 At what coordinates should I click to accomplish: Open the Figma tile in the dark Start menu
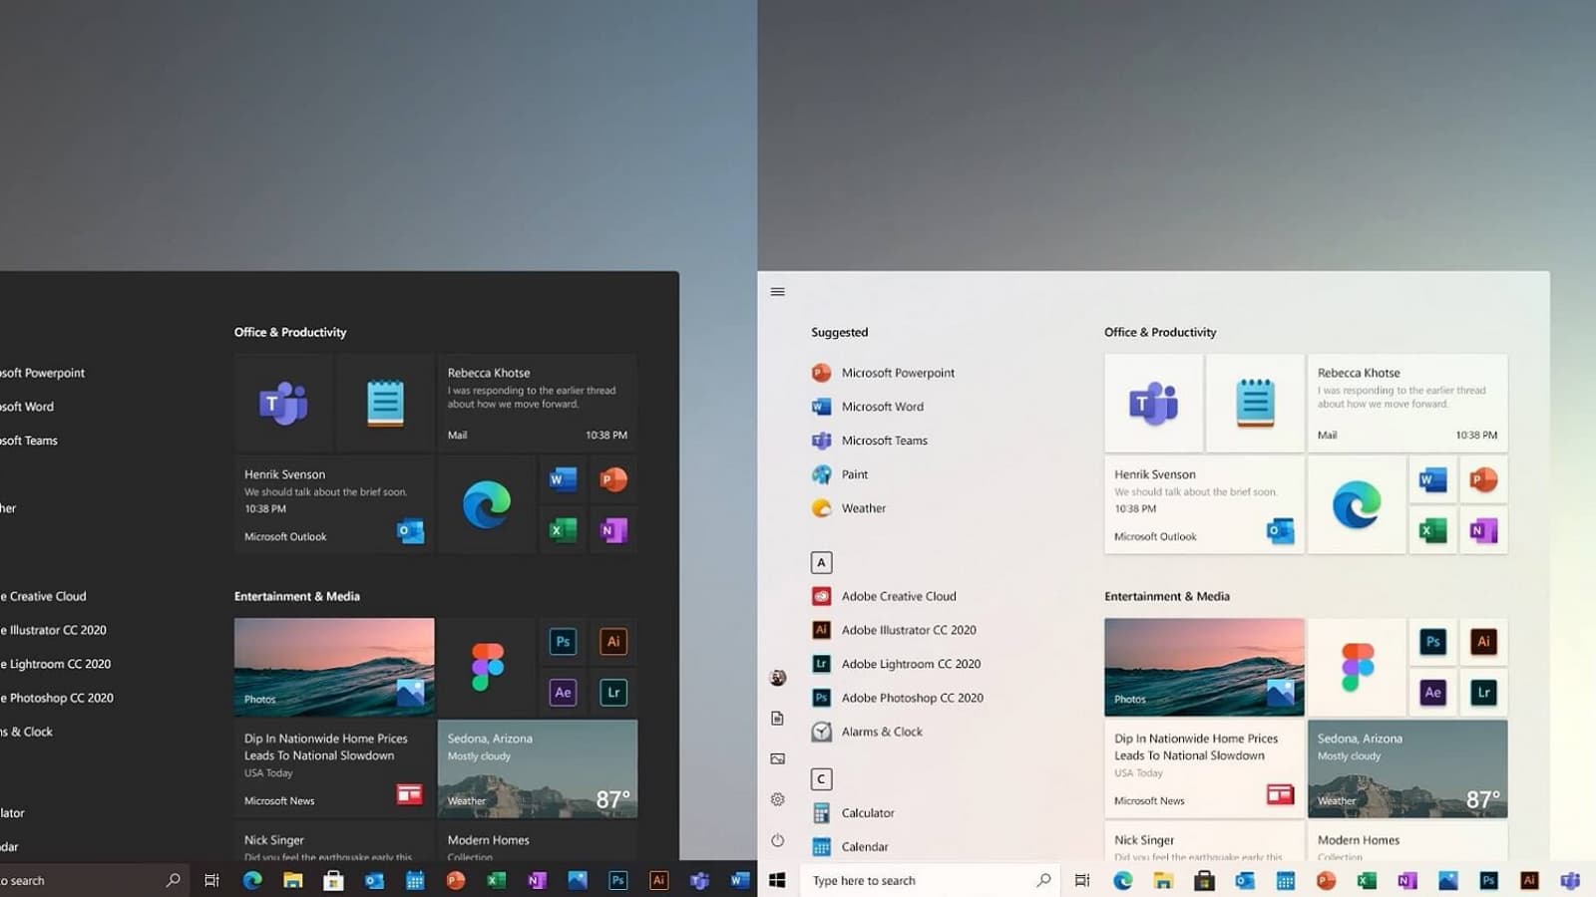coord(487,667)
